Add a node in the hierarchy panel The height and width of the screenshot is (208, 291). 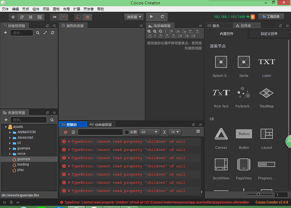[5, 33]
